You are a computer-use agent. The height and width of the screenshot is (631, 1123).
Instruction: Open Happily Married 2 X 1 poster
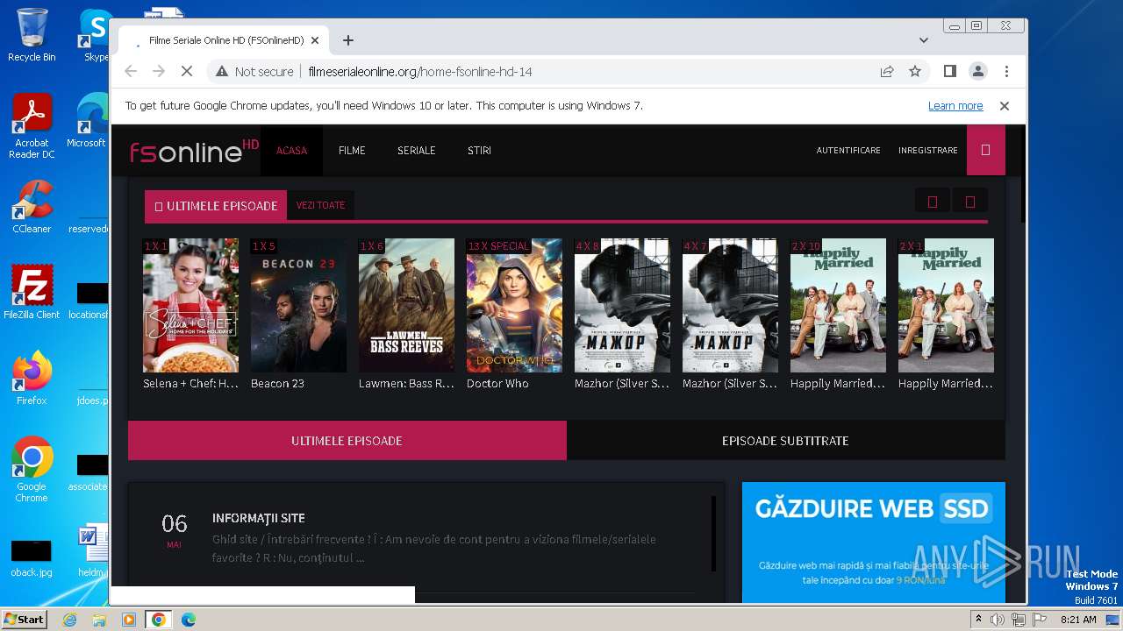point(946,305)
